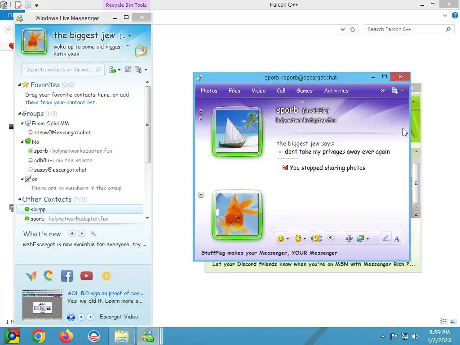Hide your goldfish display picture toggle
This screenshot has height=345, width=460.
click(x=201, y=195)
